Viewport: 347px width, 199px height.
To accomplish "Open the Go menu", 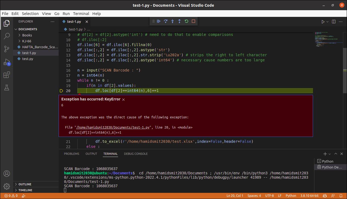I will [57, 14].
